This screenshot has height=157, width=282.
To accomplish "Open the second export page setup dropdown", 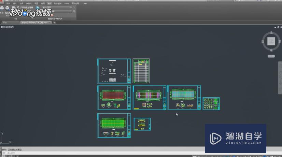I will (x=61, y=11).
